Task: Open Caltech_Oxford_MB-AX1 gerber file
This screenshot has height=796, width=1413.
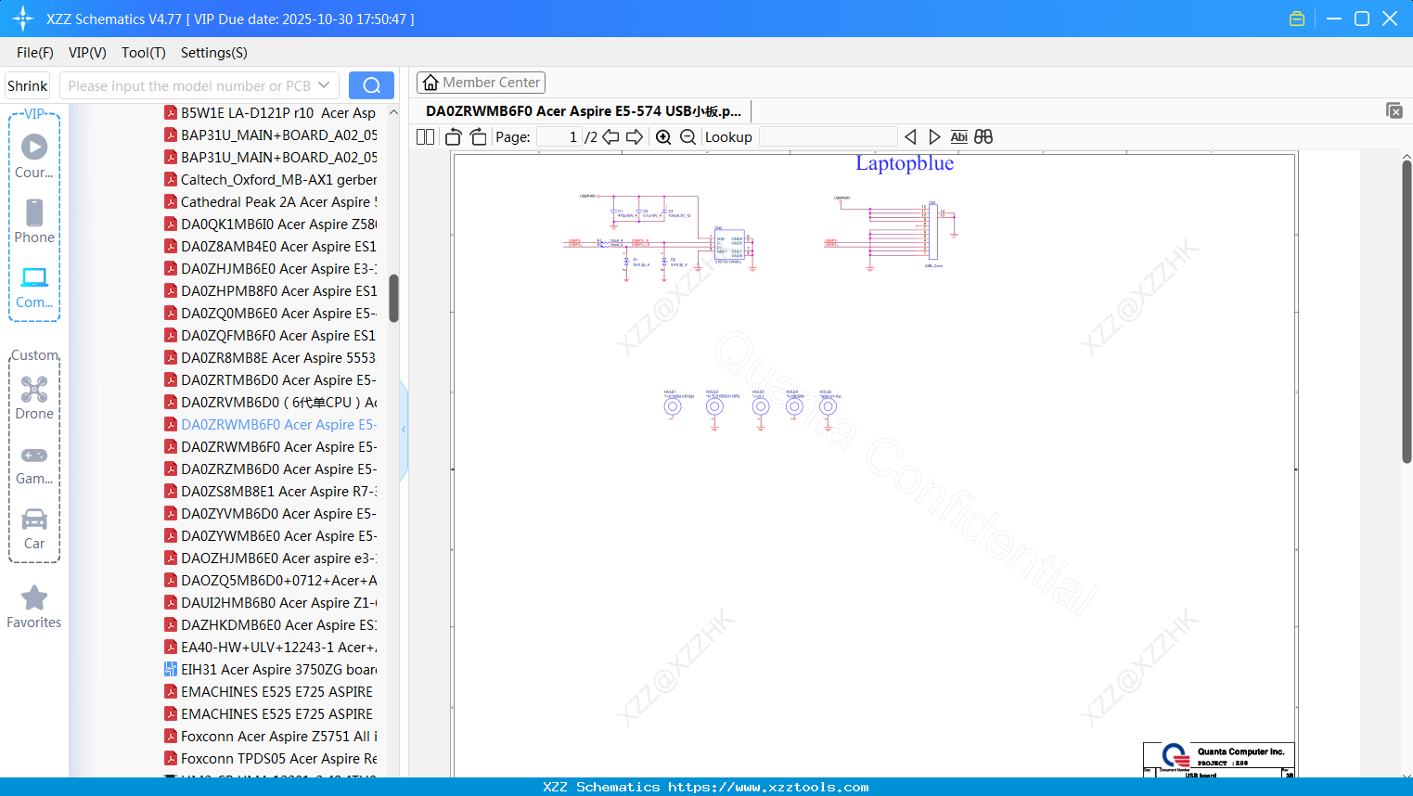Action: [270, 179]
